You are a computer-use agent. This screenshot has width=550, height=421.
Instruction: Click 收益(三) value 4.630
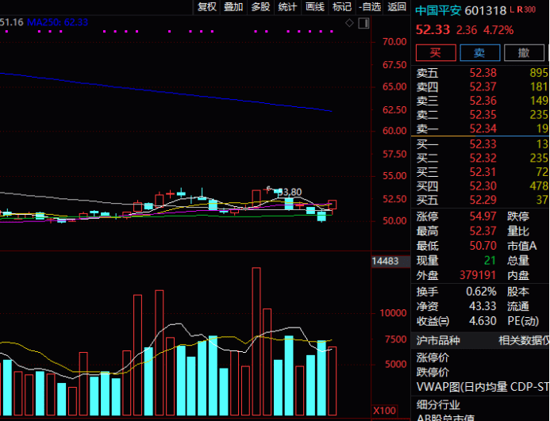[x=483, y=321]
